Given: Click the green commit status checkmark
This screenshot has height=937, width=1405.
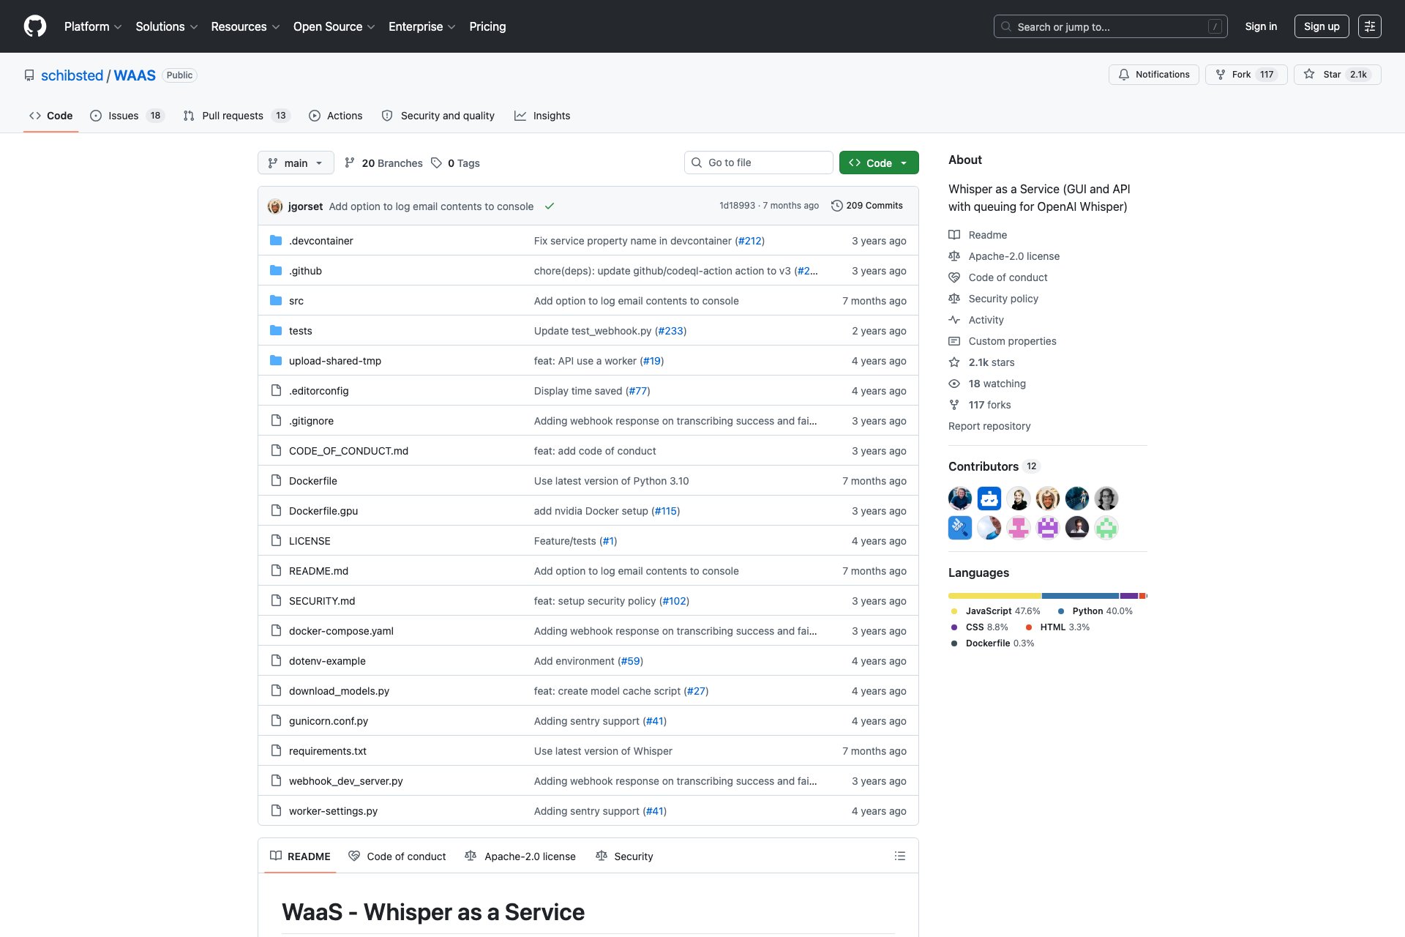Looking at the screenshot, I should pos(550,206).
